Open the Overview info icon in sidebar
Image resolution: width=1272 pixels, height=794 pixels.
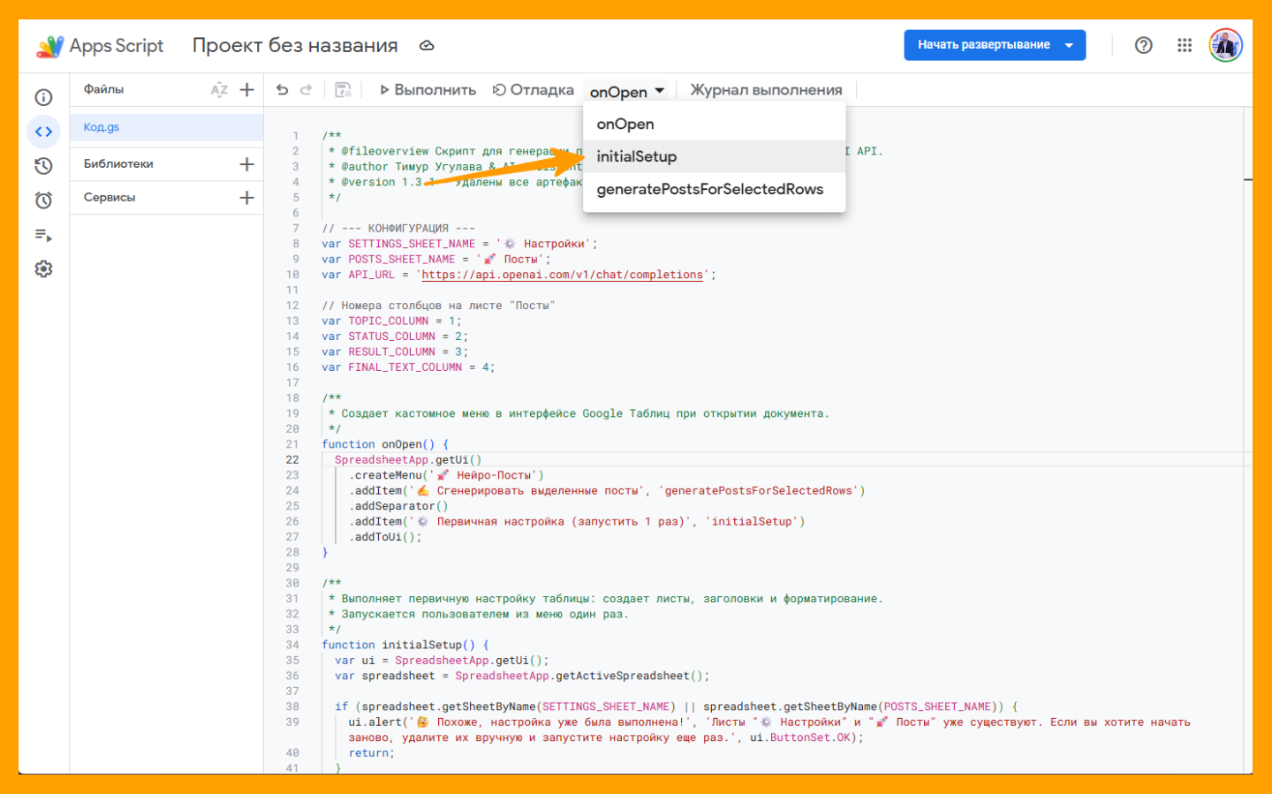[43, 97]
